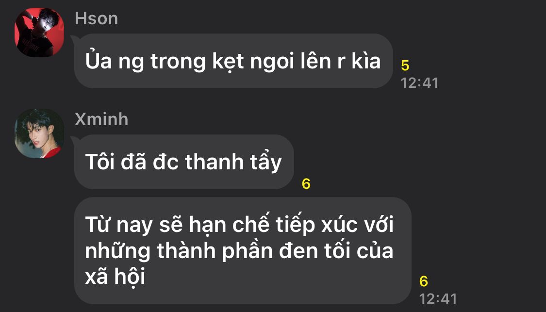Screen dimensions: 546x312
Task: Select the sender name Xminh
Action: coord(102,119)
